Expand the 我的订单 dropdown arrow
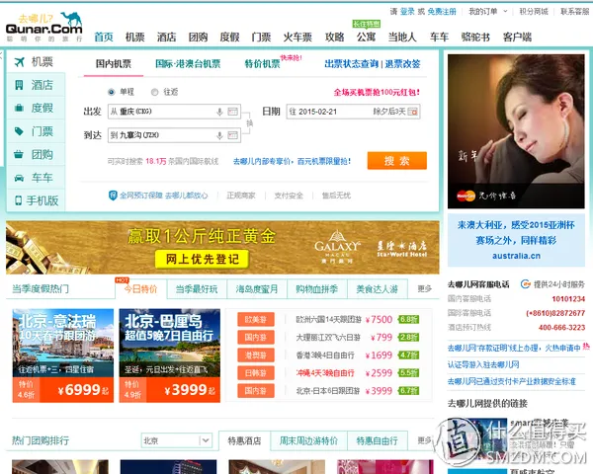 505,11
